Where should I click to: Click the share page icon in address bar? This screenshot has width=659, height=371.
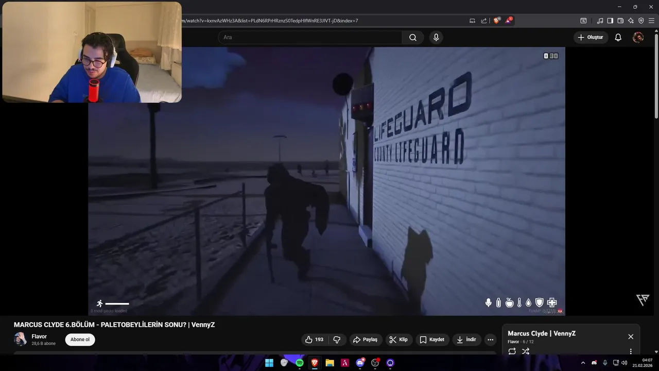[484, 21]
